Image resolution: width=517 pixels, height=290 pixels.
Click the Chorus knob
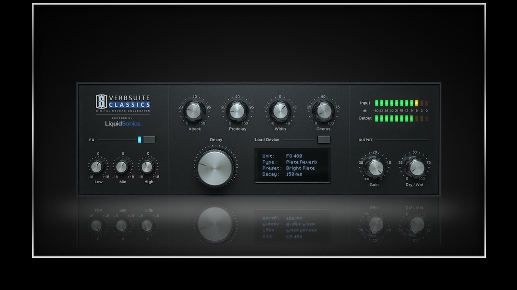[x=323, y=111]
